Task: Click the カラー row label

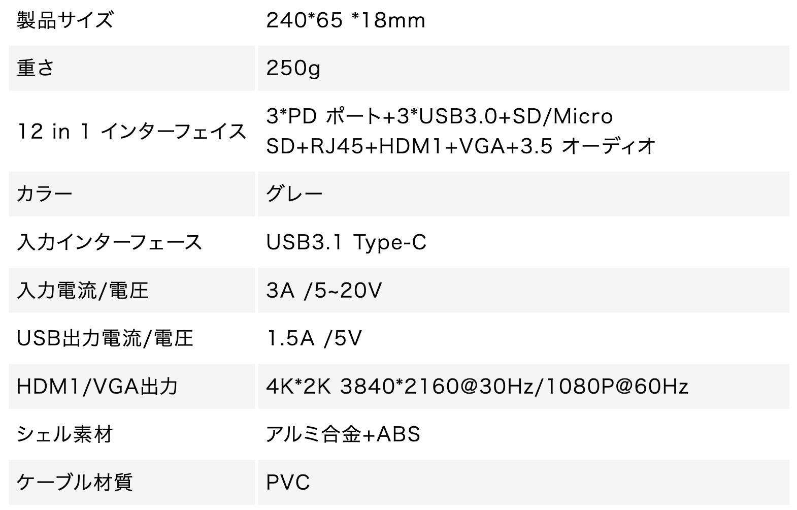Action: (45, 194)
